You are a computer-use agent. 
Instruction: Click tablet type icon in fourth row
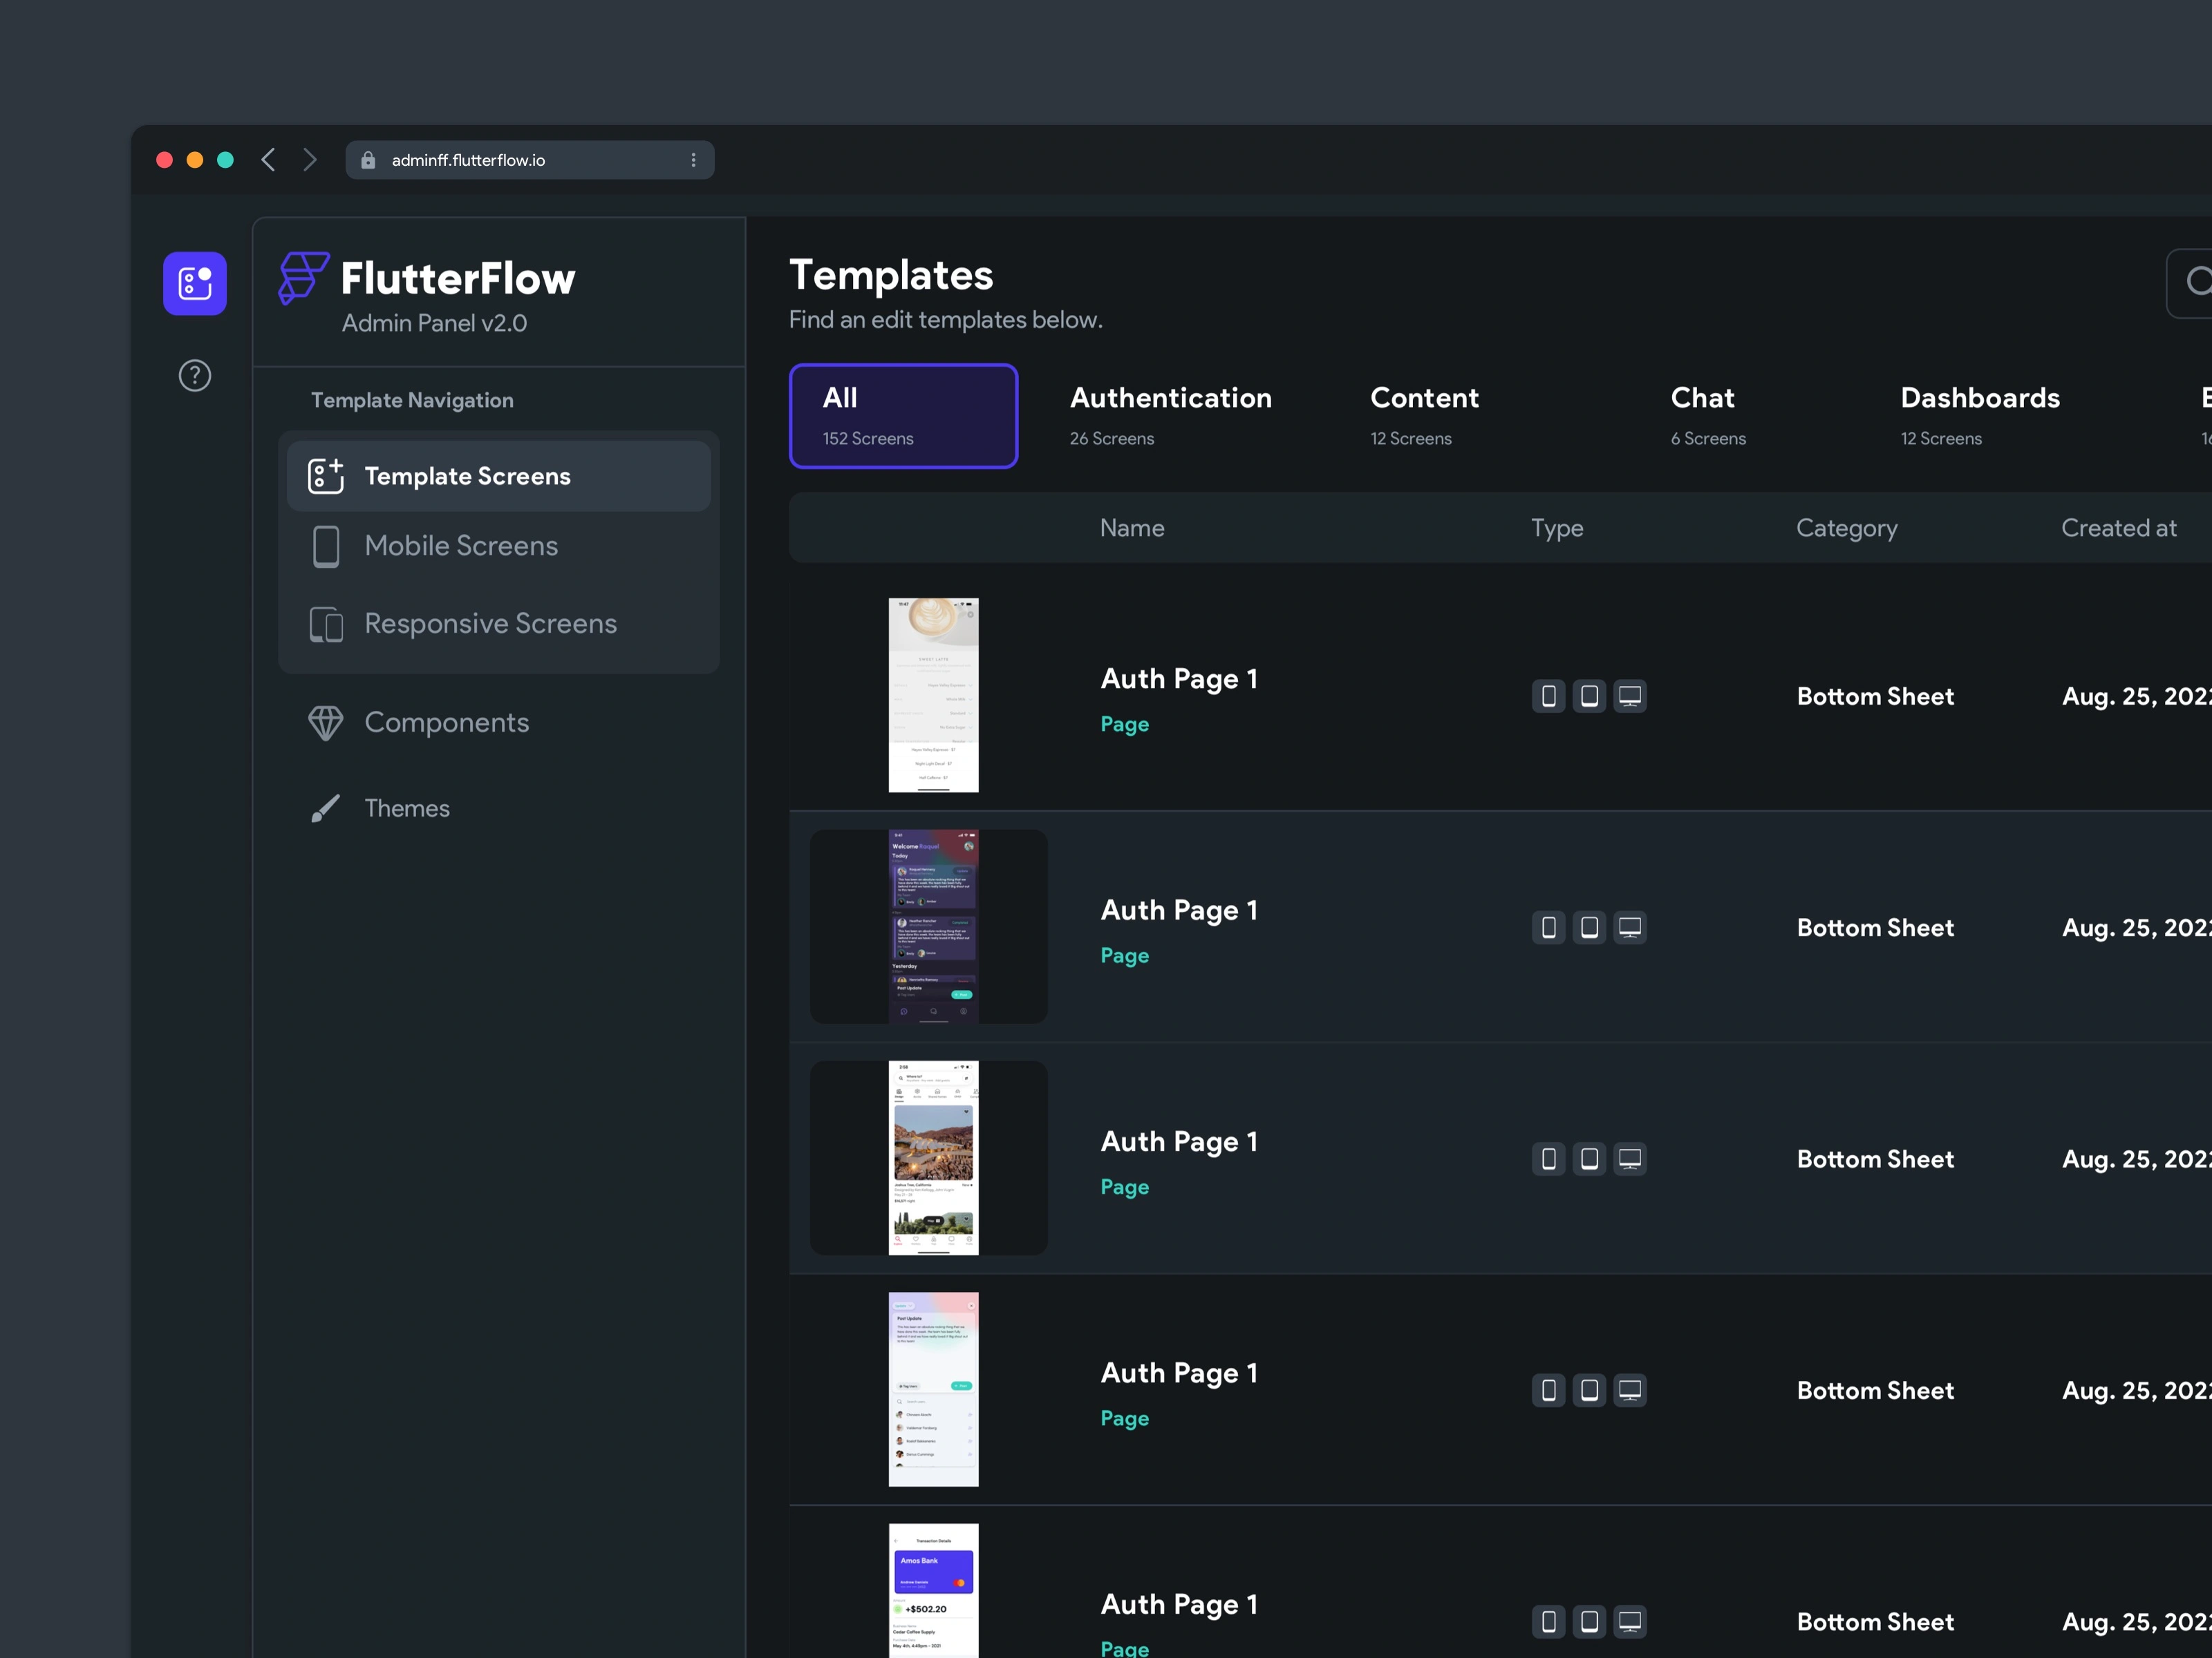(x=1589, y=1390)
